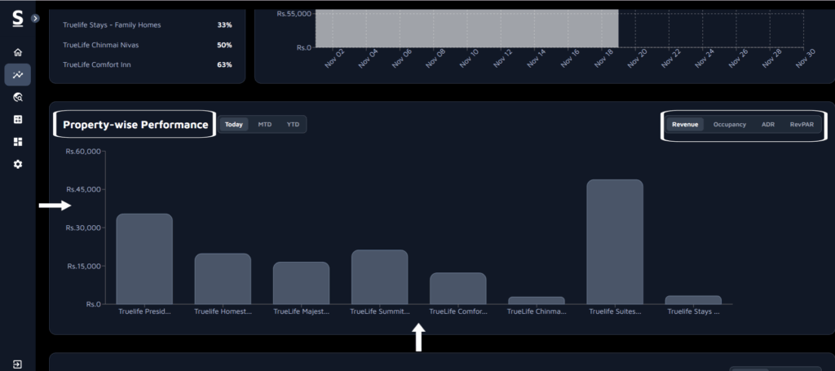Click the Truelife Suites revenue bar
Screen dimensions: 835x371
coord(615,242)
